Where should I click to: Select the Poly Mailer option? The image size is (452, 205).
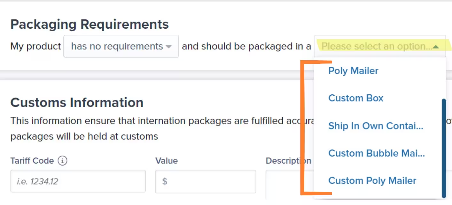tap(353, 71)
